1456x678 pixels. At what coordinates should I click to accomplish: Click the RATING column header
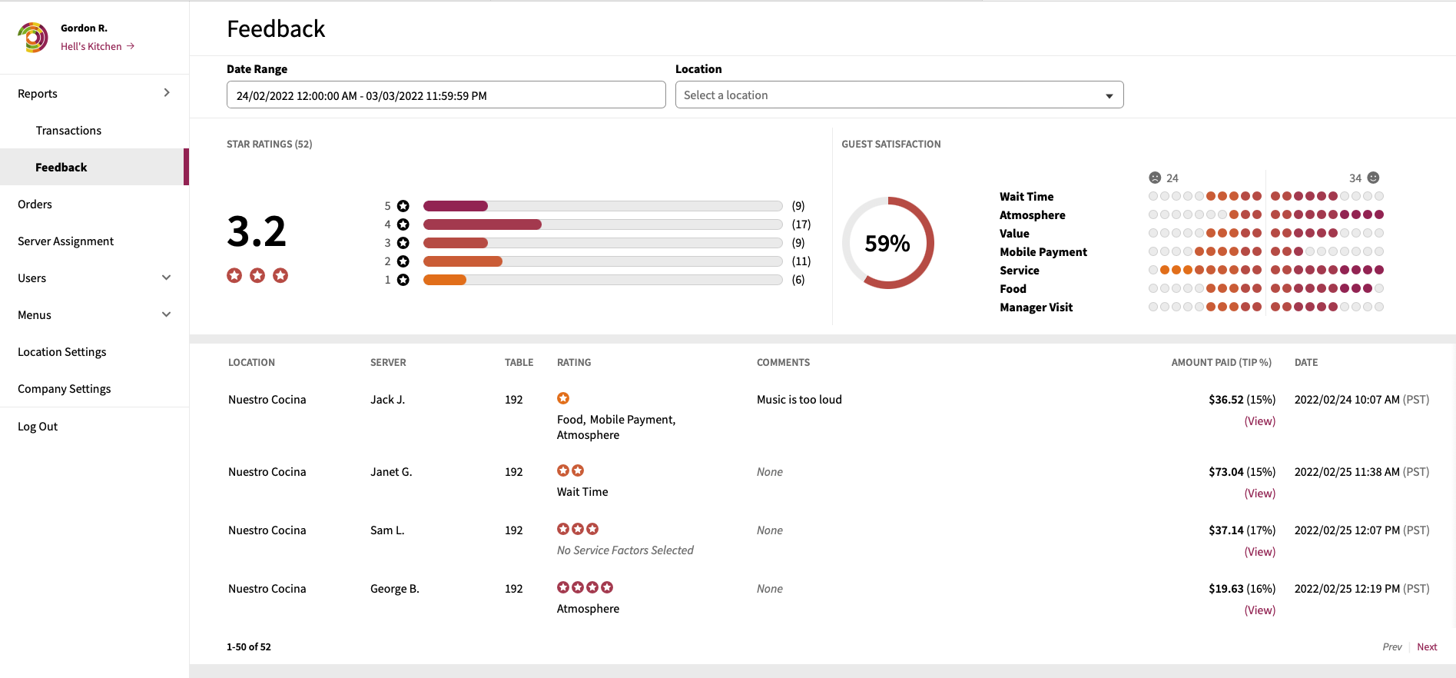coord(574,362)
